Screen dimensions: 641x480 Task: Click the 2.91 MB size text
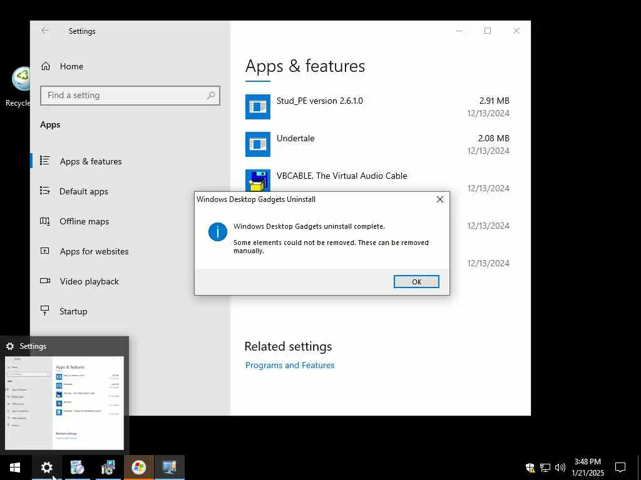[495, 101]
